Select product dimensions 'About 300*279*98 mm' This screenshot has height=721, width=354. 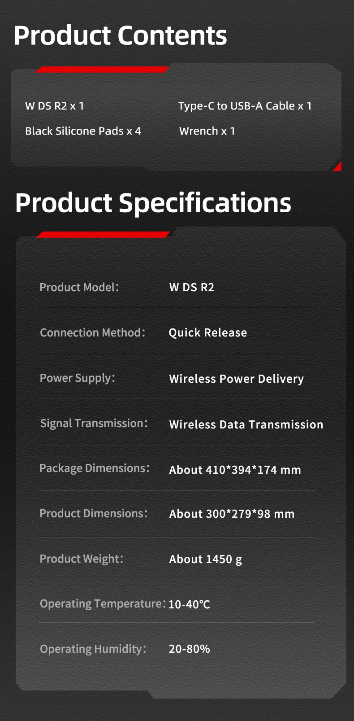(232, 514)
